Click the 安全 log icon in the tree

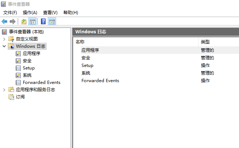click(x=18, y=61)
